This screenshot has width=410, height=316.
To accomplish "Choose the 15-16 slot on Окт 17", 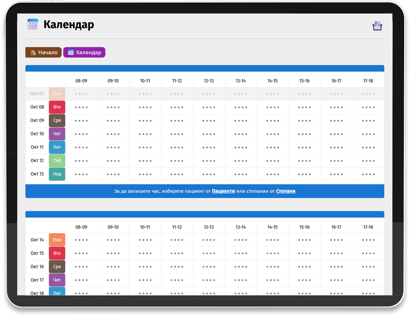I will [304, 280].
